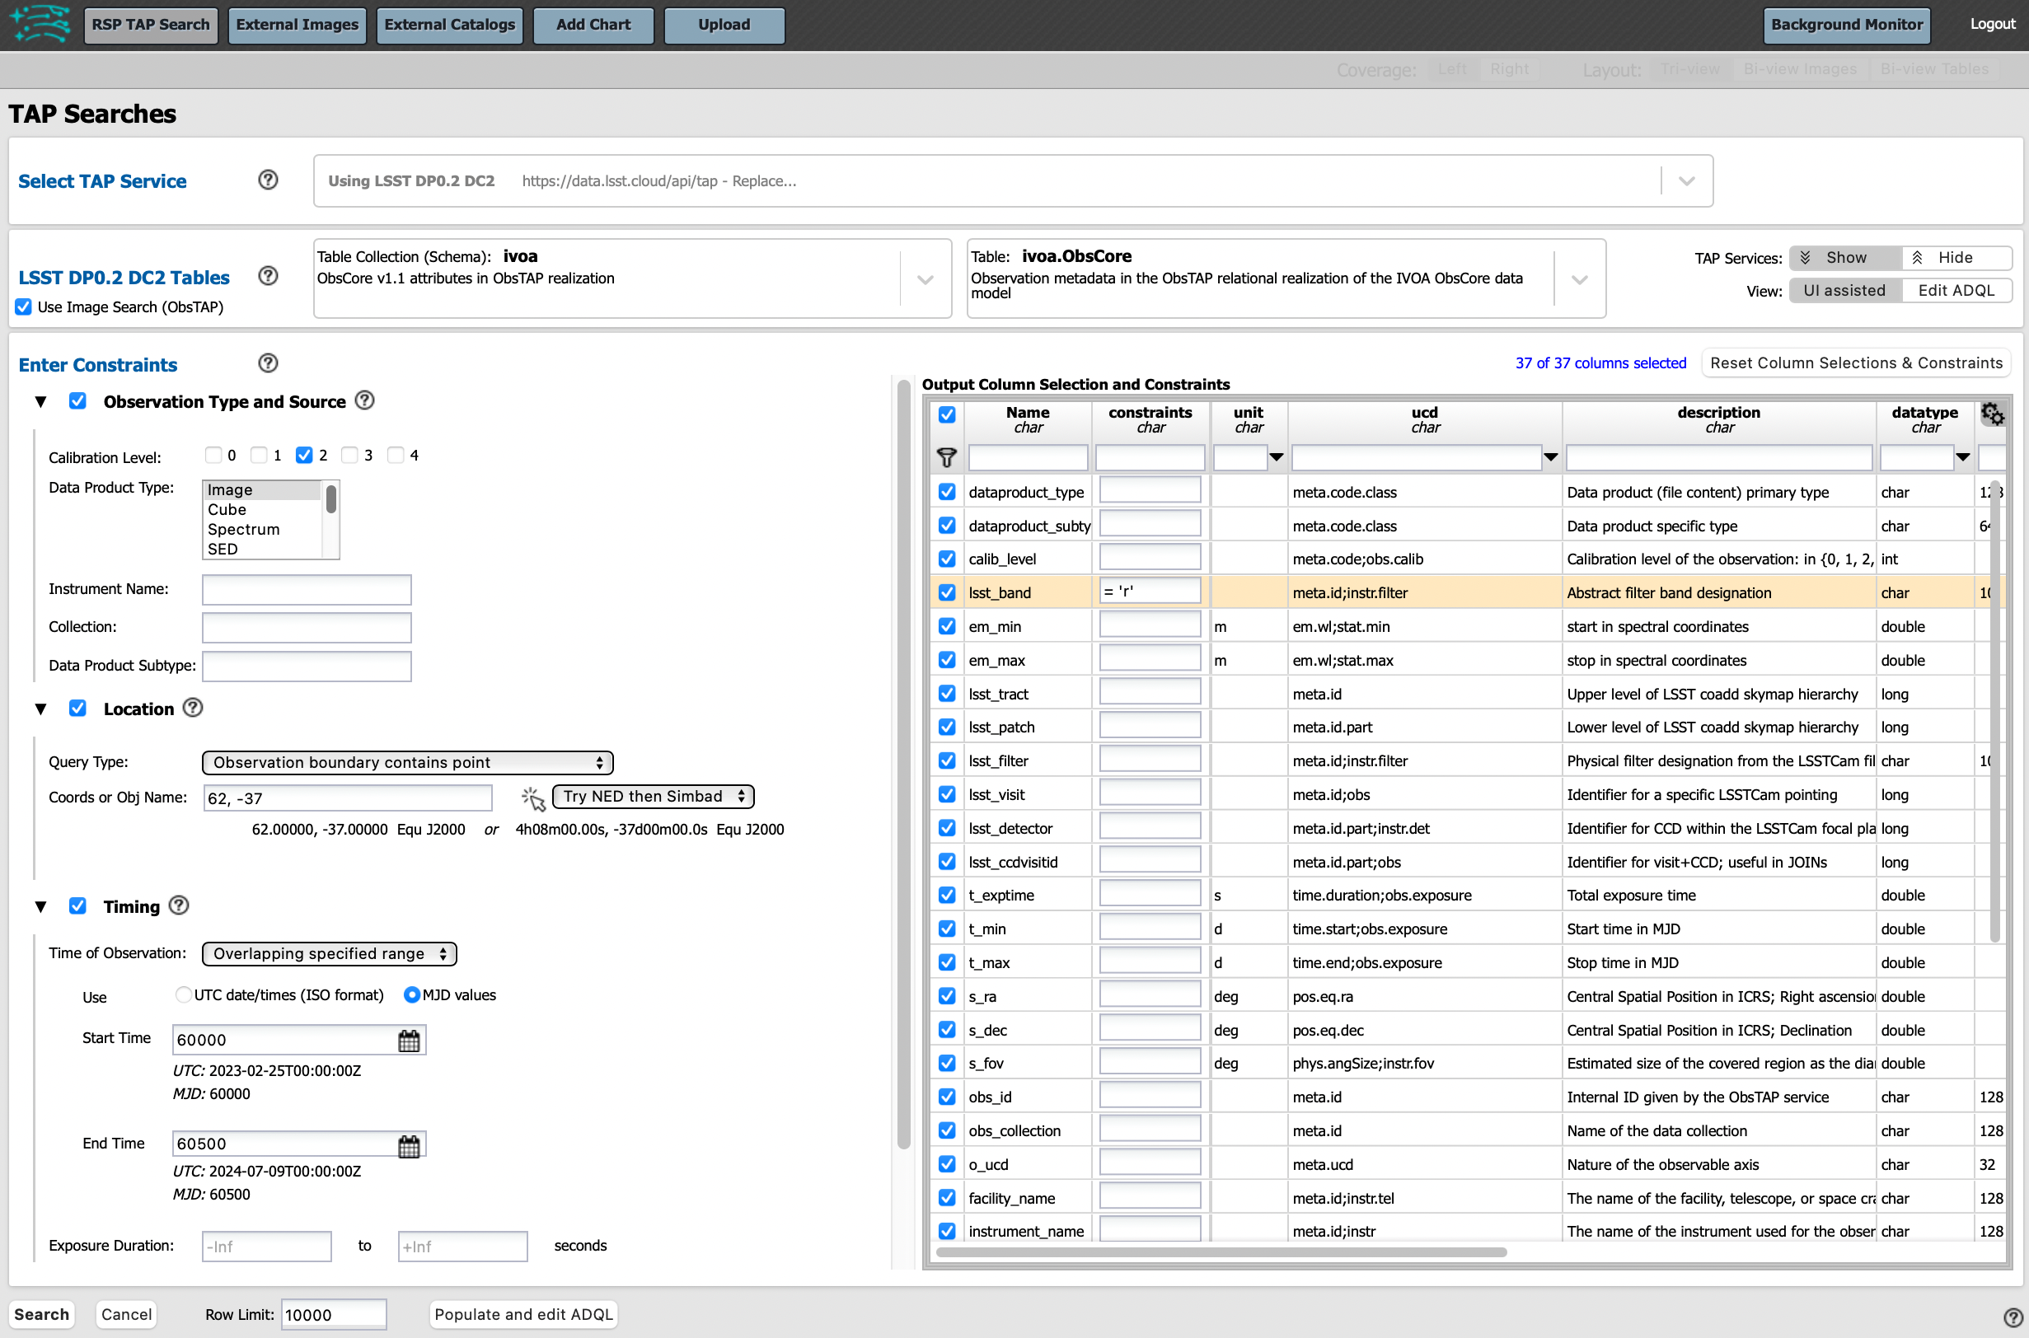The width and height of the screenshot is (2029, 1338).
Task: Open bottom-right page help icon
Action: [x=2013, y=1317]
